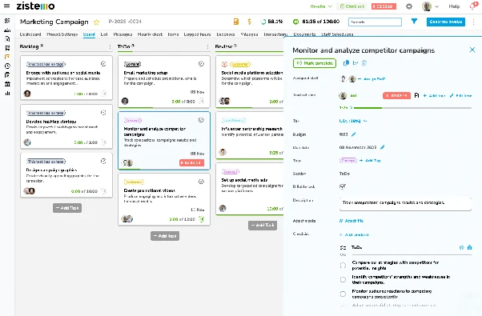Open the bar chart reports icon in left sidebar
Image resolution: width=482 pixels, height=316 pixels.
click(7, 93)
